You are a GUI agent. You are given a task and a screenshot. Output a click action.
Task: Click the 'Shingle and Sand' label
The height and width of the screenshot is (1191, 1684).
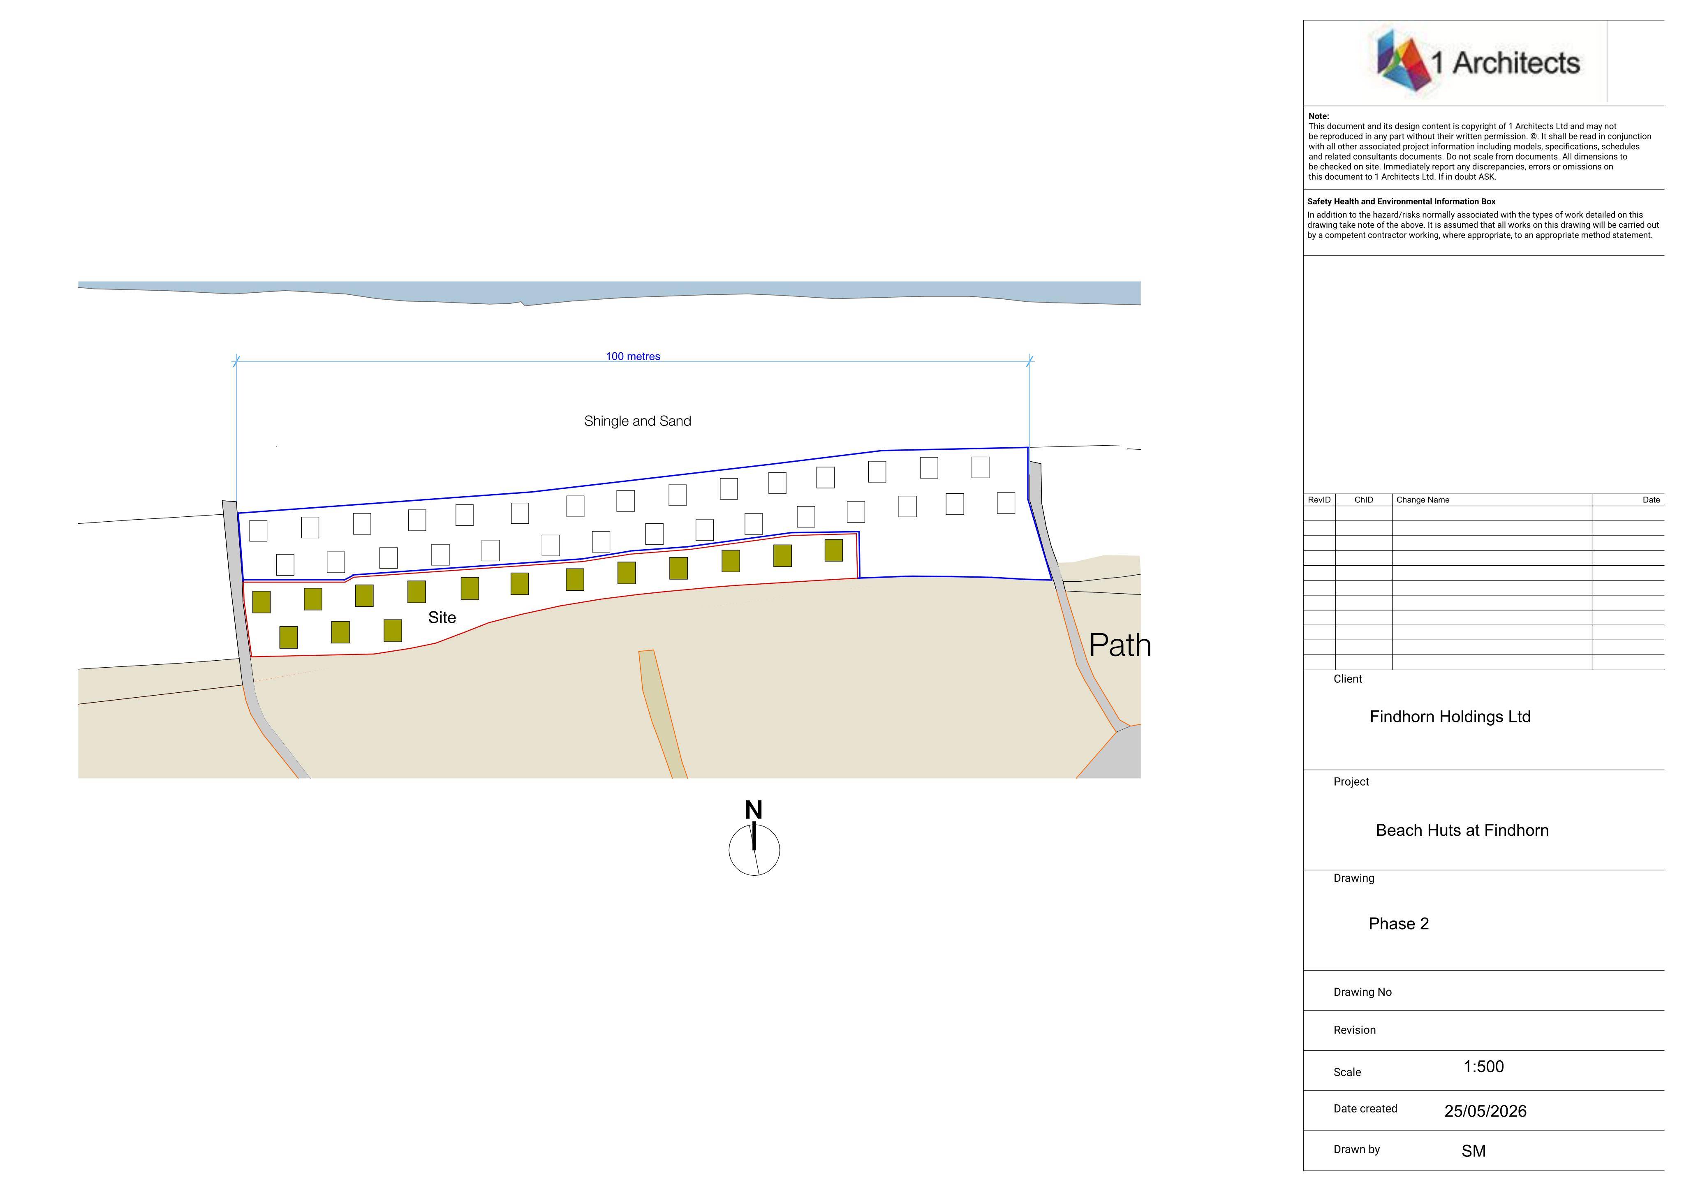coord(637,421)
